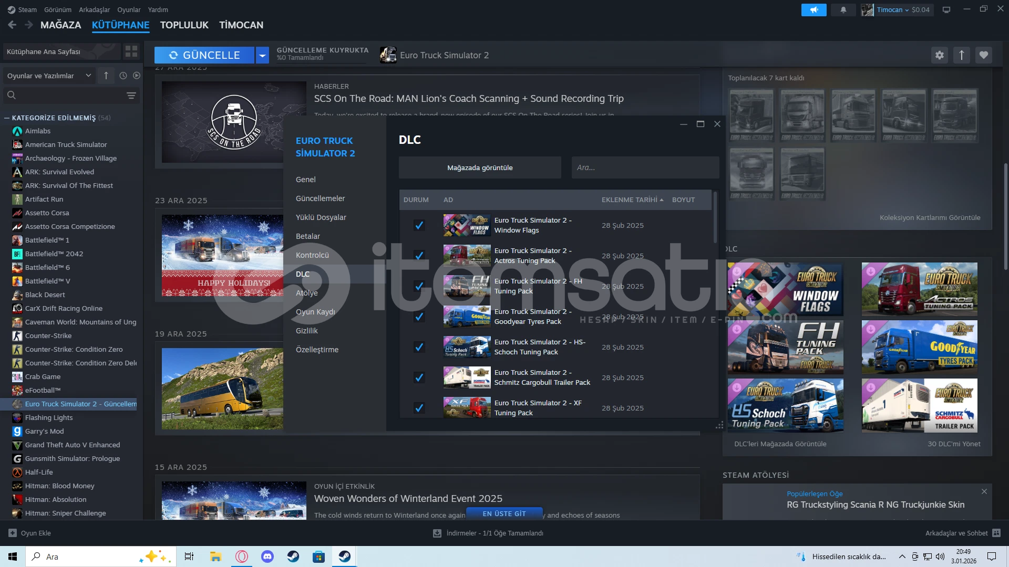Open the Betalar settings tab
Image resolution: width=1009 pixels, height=567 pixels.
pyautogui.click(x=308, y=236)
